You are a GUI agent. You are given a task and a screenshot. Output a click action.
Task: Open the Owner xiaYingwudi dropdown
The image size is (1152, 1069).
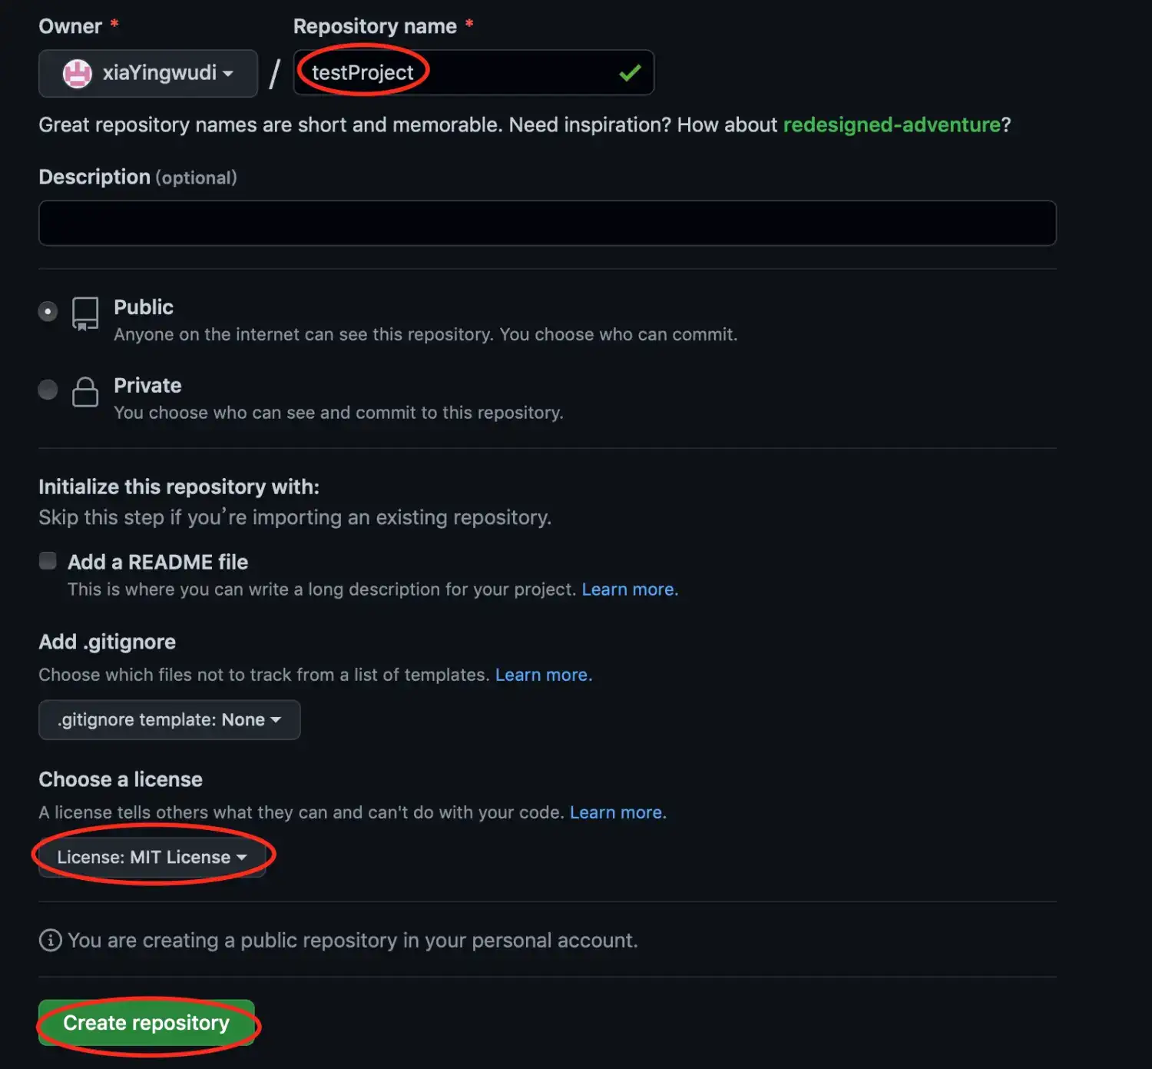[x=148, y=74]
